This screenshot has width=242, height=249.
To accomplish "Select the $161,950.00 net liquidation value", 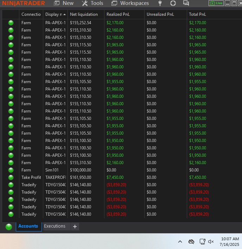I will [x=81, y=177].
